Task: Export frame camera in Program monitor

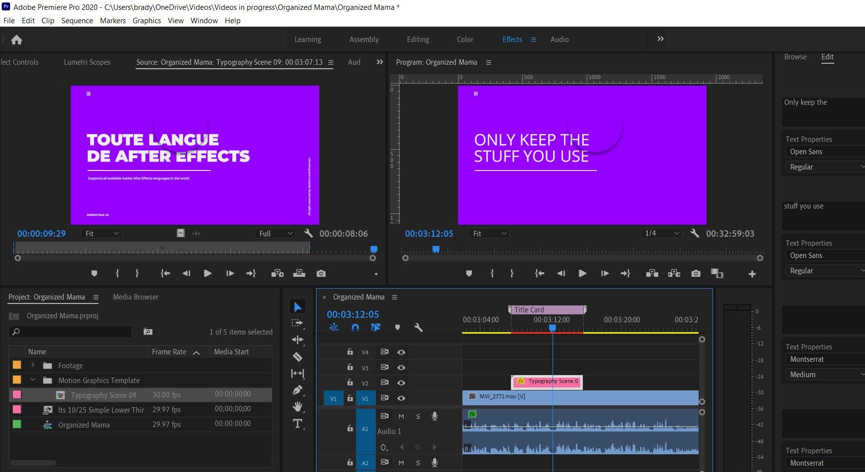Action: (696, 273)
